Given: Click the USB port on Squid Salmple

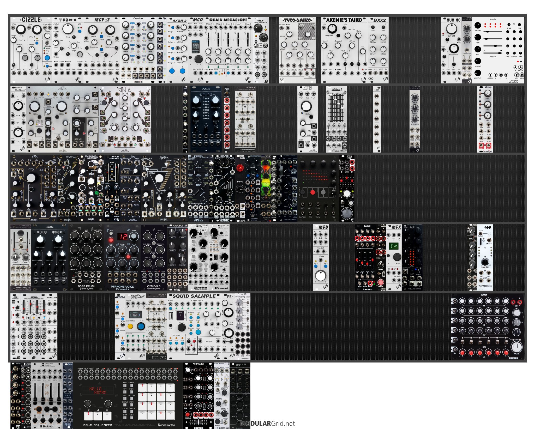Looking at the screenshot, I should click(171, 316).
